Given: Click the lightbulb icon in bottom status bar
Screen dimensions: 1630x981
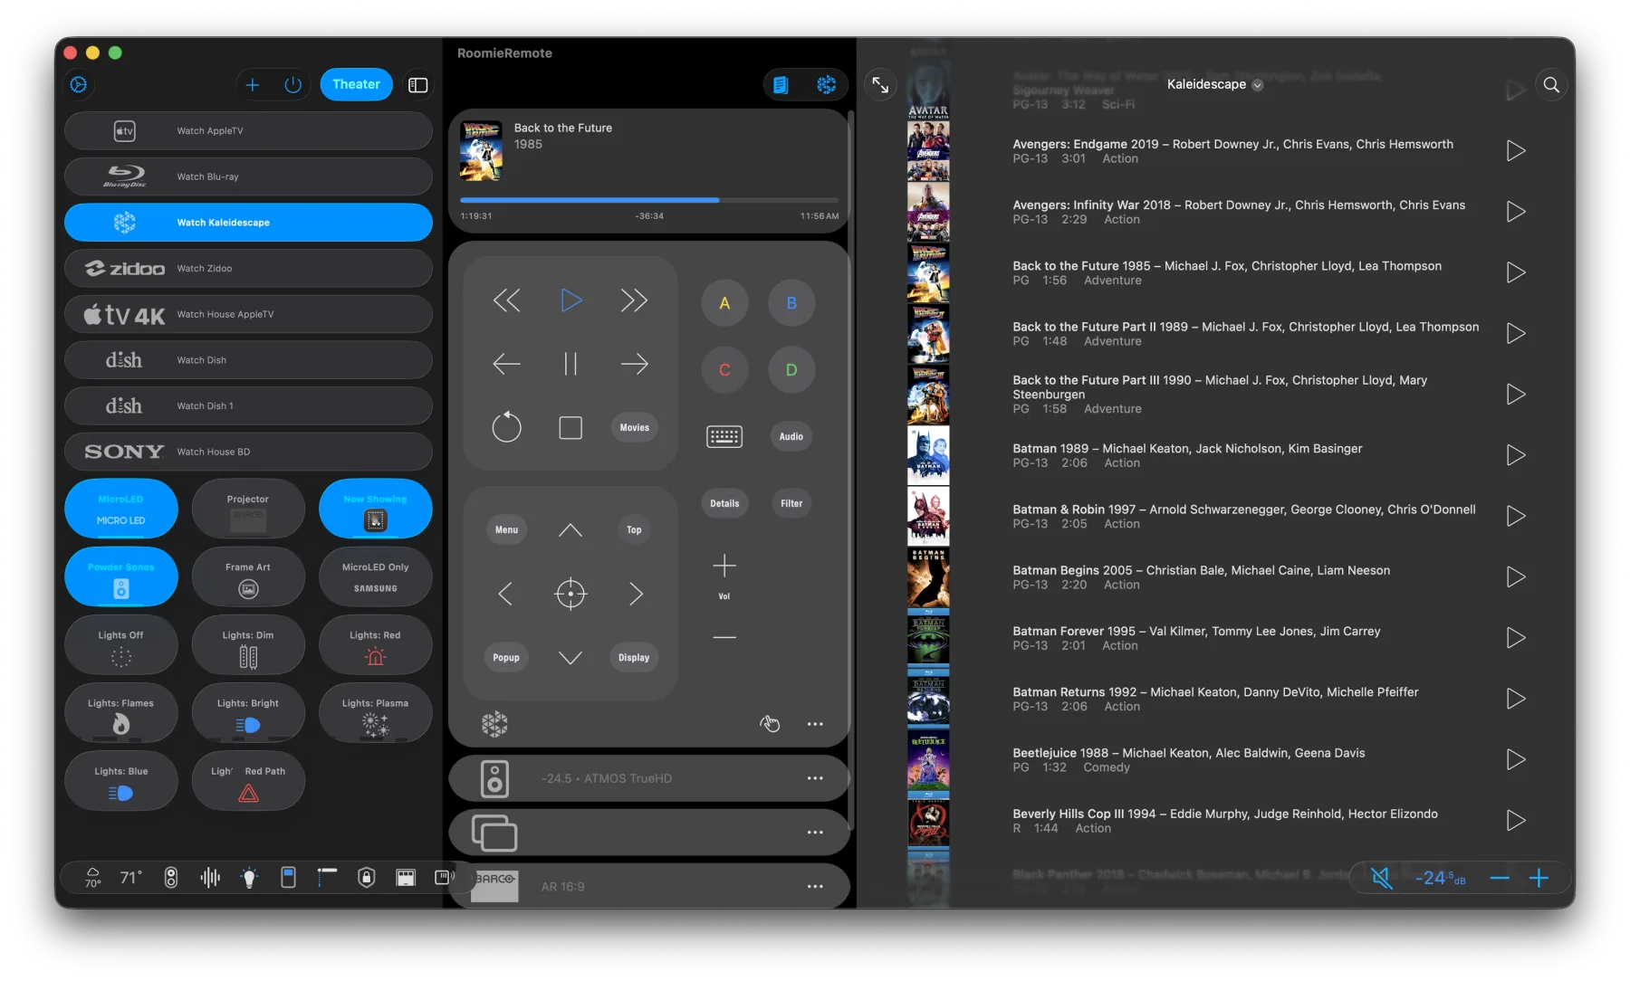Looking at the screenshot, I should (x=249, y=877).
